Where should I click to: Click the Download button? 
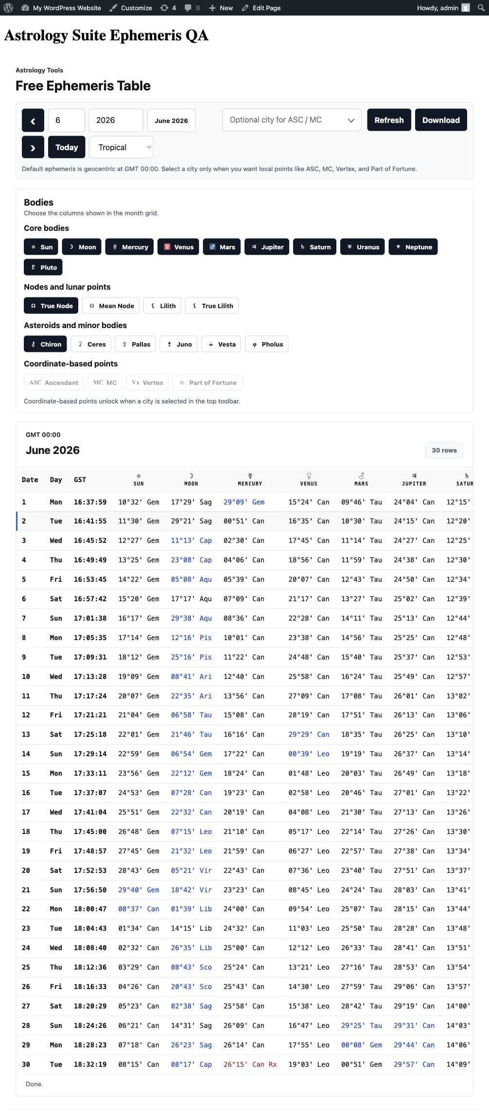441,120
